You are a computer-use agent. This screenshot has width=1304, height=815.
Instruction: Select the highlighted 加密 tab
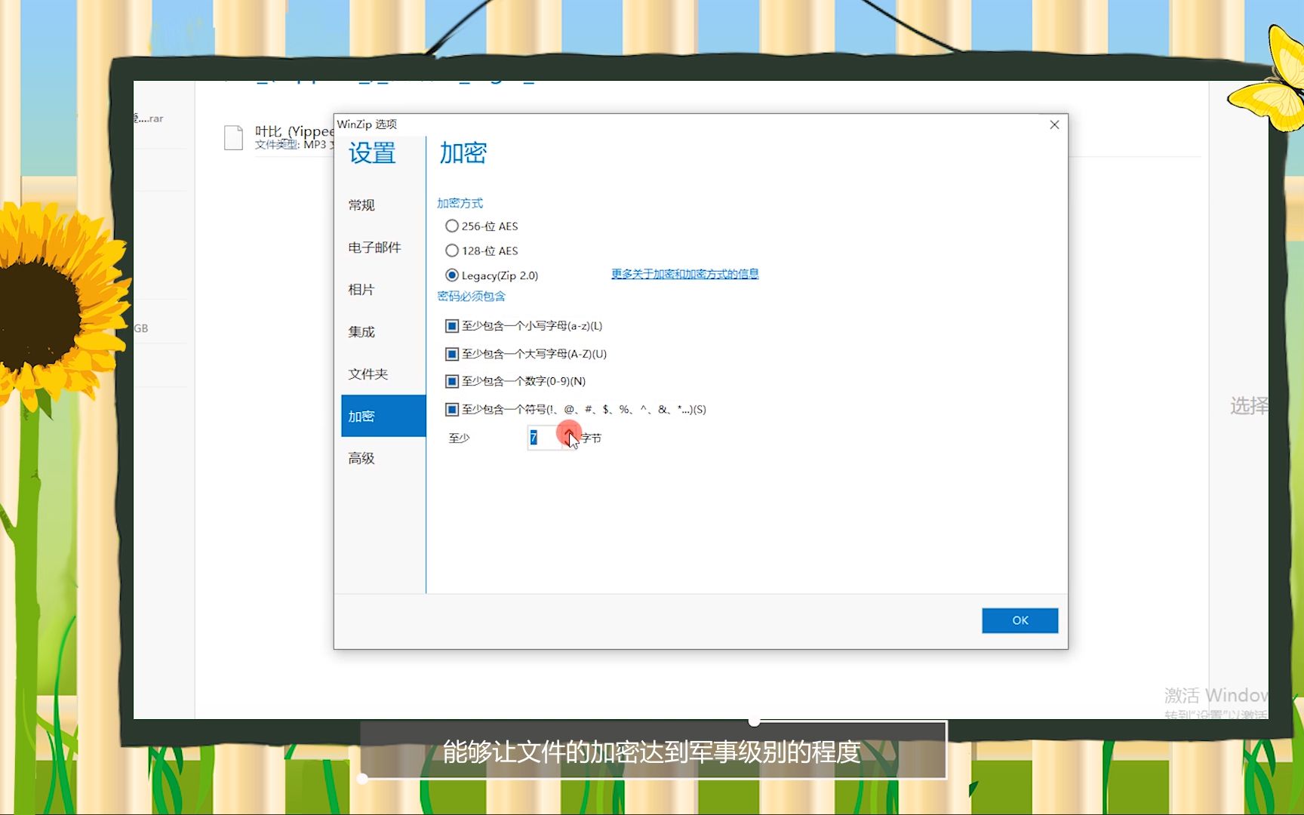click(x=383, y=416)
